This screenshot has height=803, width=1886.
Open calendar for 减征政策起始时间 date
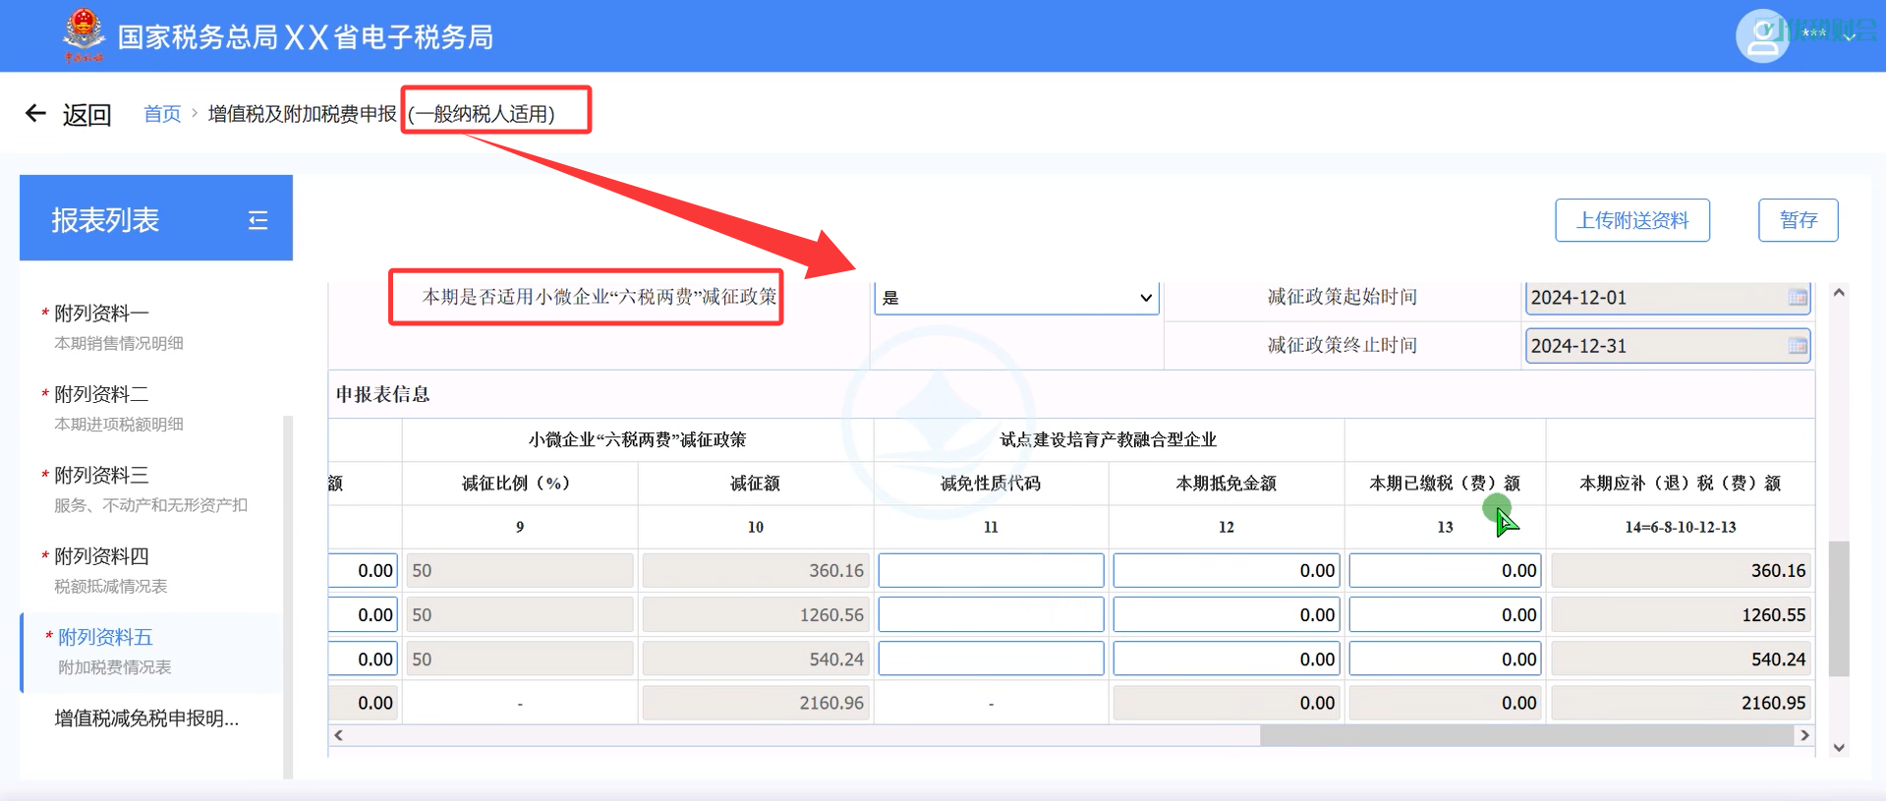click(x=1797, y=298)
